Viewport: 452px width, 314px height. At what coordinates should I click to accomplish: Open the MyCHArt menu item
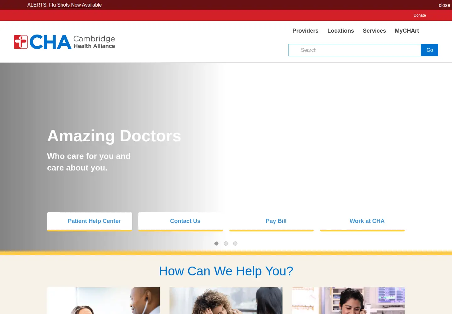tap(407, 31)
